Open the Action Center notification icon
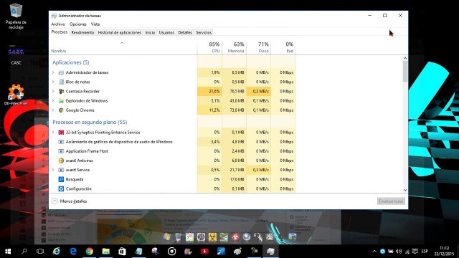This screenshot has height=258, width=459. [415, 252]
